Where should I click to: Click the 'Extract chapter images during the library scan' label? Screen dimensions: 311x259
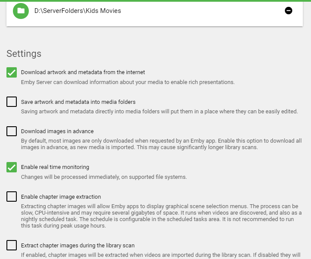coord(78,246)
